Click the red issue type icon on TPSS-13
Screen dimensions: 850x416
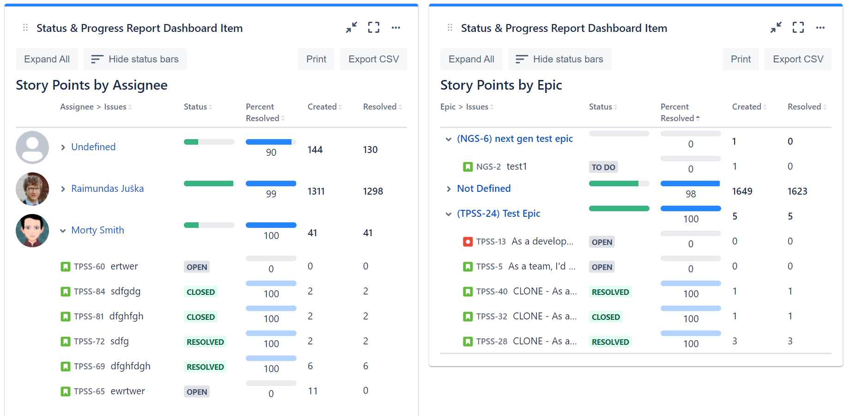[x=468, y=241]
